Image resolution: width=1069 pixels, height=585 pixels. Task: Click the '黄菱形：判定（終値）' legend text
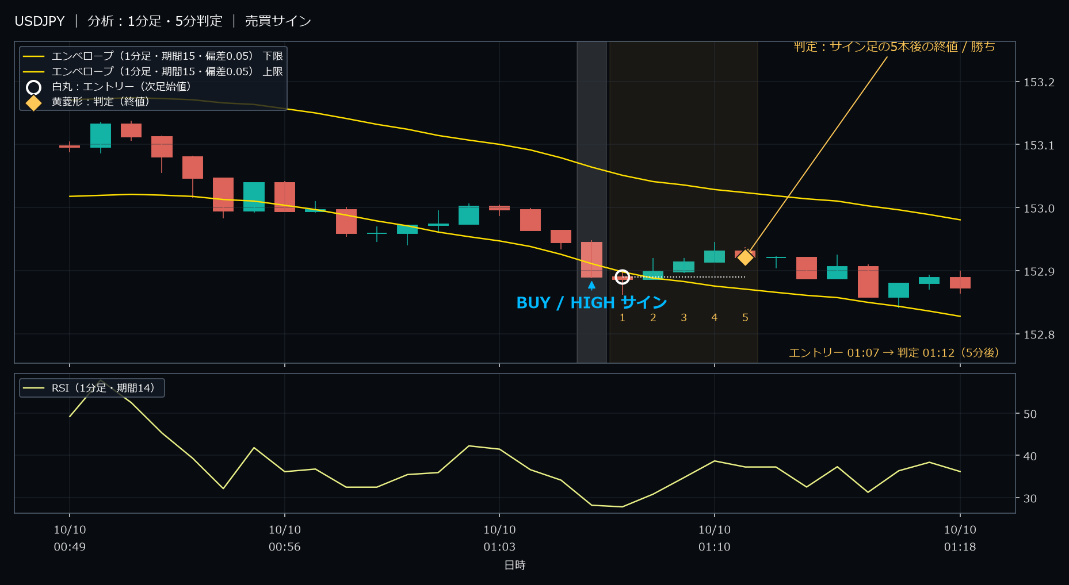coord(101,102)
